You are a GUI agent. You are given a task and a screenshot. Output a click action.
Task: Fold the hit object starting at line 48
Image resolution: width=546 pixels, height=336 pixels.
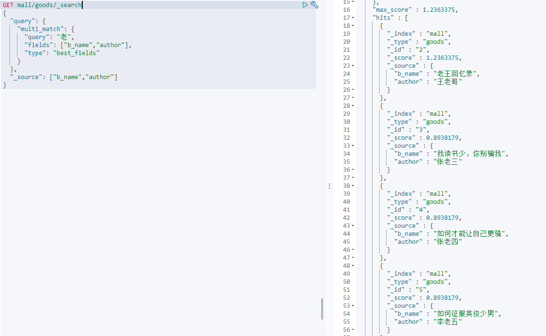(x=353, y=265)
